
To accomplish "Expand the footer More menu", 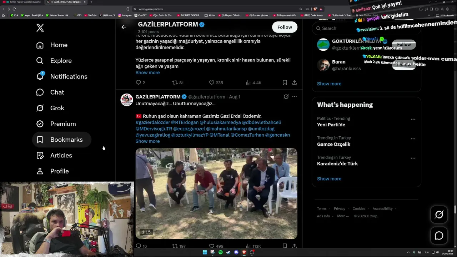I will (343, 216).
